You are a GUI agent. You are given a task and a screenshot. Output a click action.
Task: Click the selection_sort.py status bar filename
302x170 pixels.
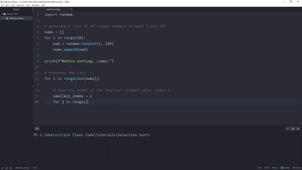click(23, 168)
